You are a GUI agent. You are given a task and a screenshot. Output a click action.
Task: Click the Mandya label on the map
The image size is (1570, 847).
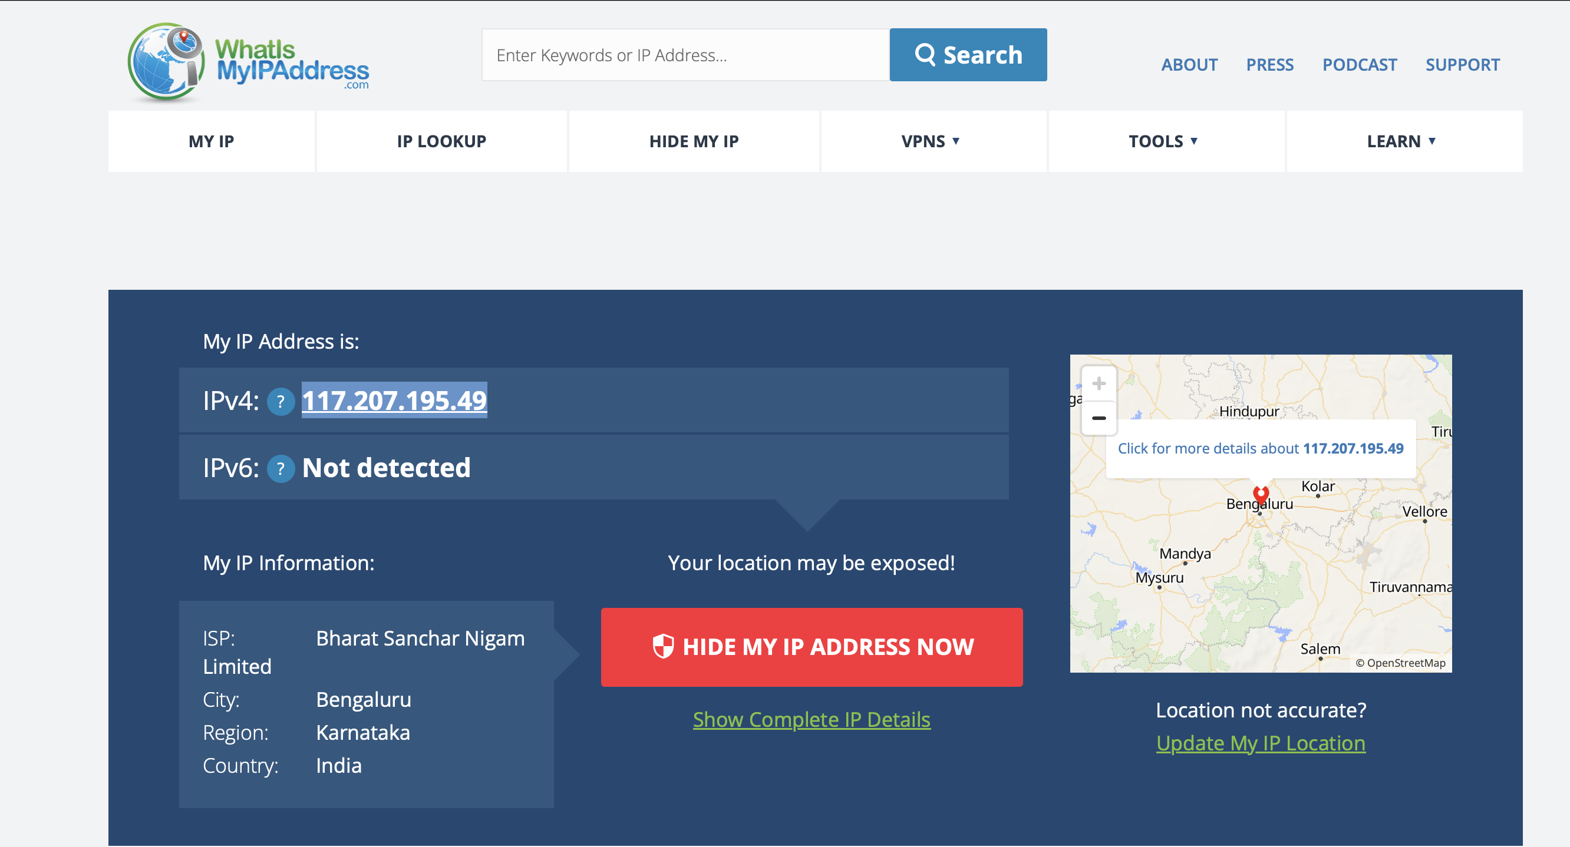[1185, 553]
